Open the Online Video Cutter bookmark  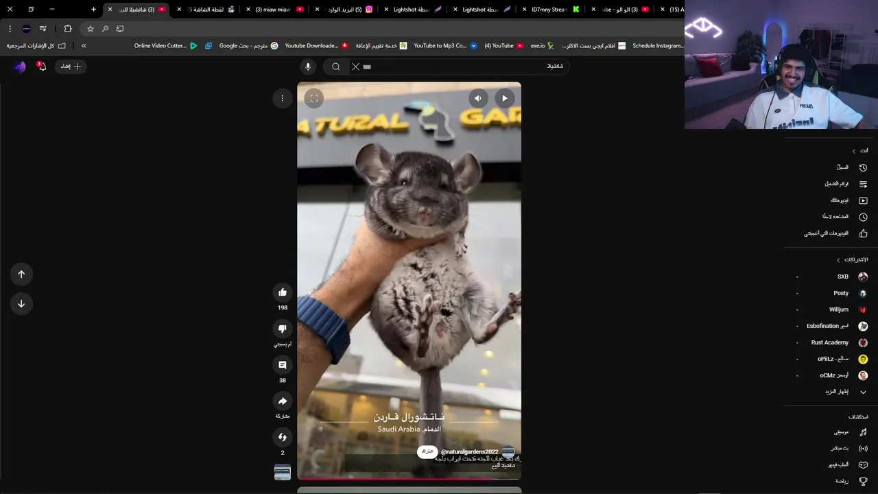click(165, 46)
